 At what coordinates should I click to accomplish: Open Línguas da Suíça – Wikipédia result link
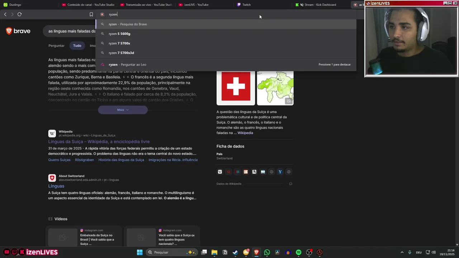coord(99,142)
